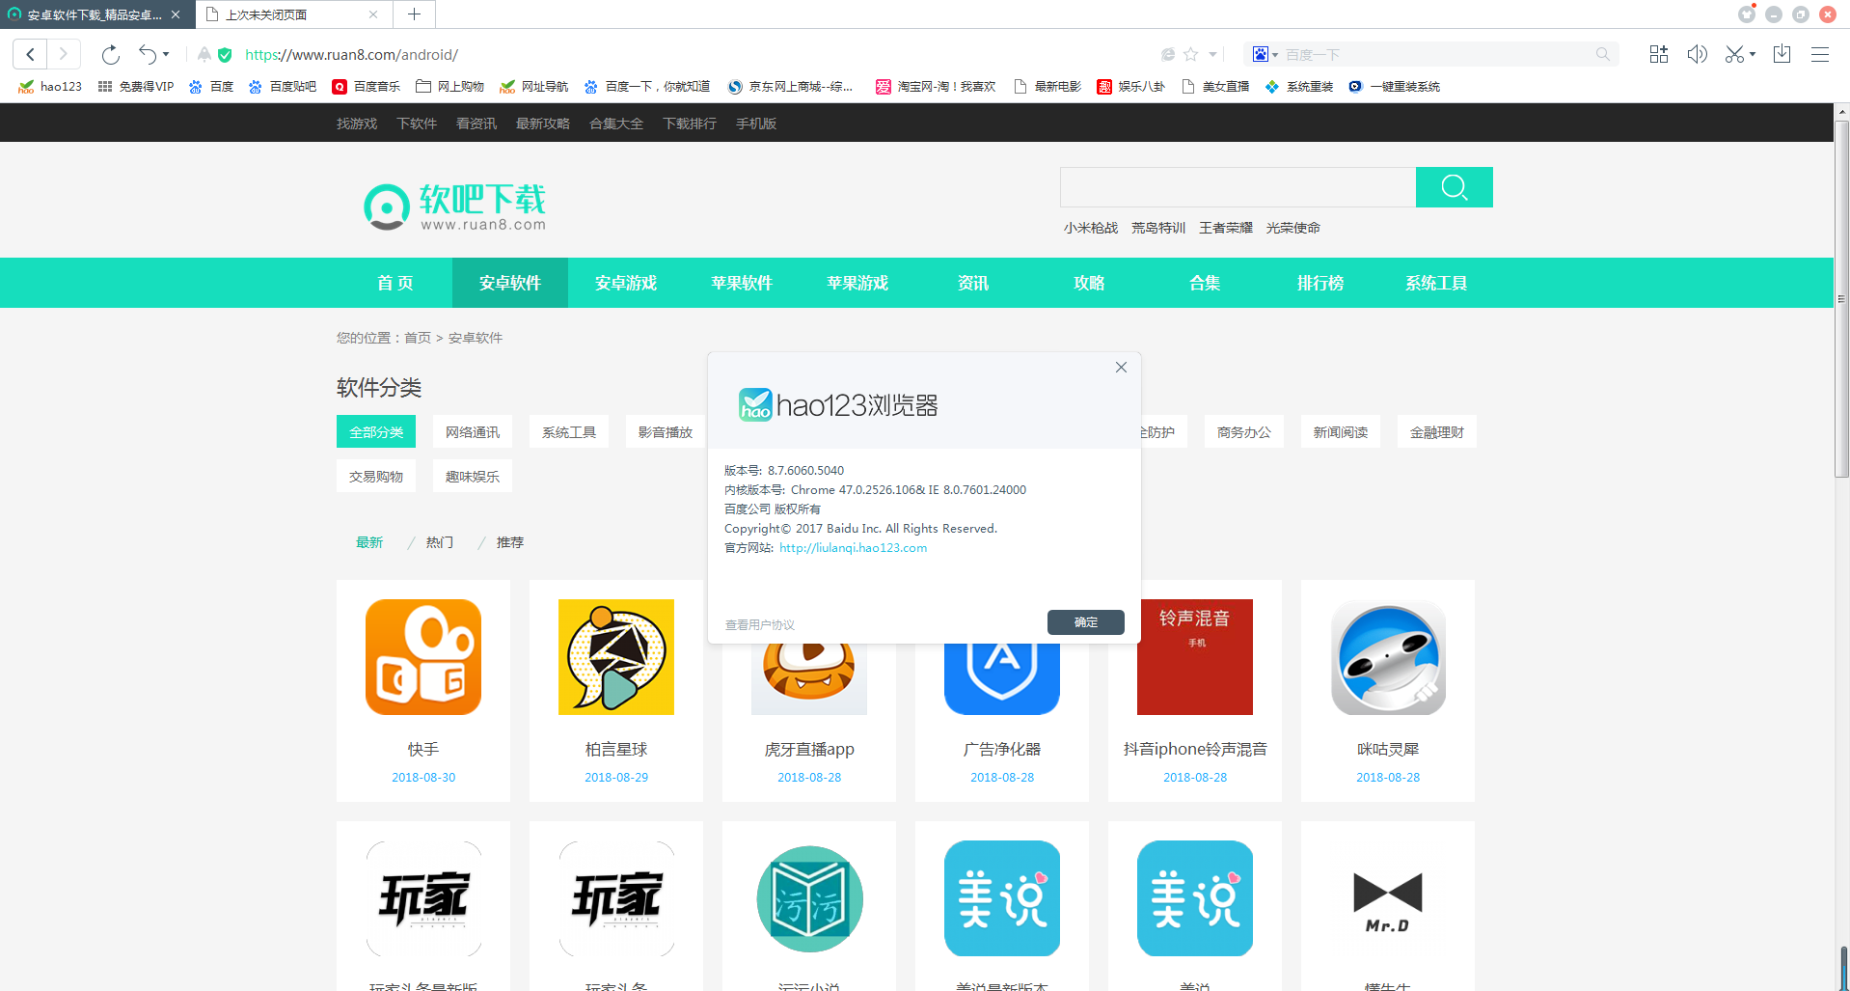1850x991 pixels.
Task: Click the green security shield icon
Action: pos(225,55)
